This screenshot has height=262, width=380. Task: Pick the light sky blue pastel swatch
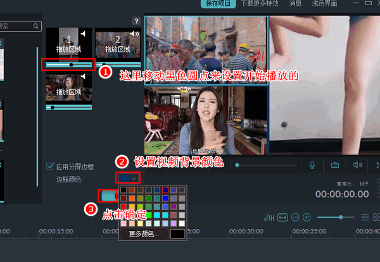165,223
